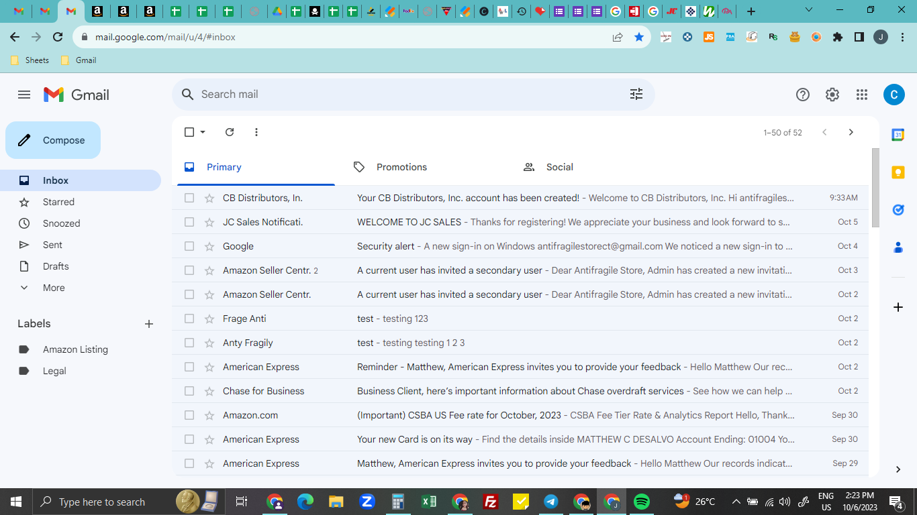
Task: Open the Starred folder
Action: click(x=81, y=202)
